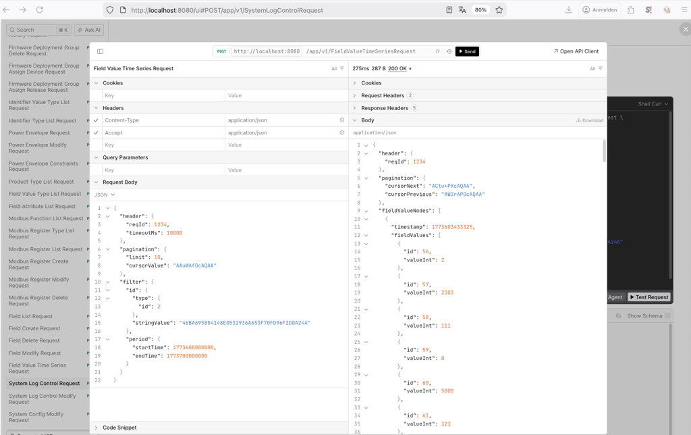Open the browser hamburger menu
The height and width of the screenshot is (435, 691).
(684, 9)
